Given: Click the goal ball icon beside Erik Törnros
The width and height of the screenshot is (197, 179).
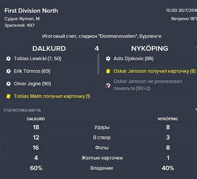Looking at the screenshot, I should pos(8,71).
